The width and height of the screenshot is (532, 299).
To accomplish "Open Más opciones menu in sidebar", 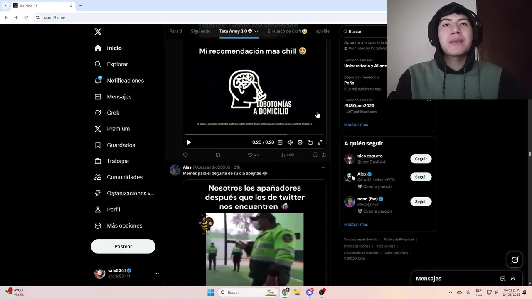I will click(118, 225).
